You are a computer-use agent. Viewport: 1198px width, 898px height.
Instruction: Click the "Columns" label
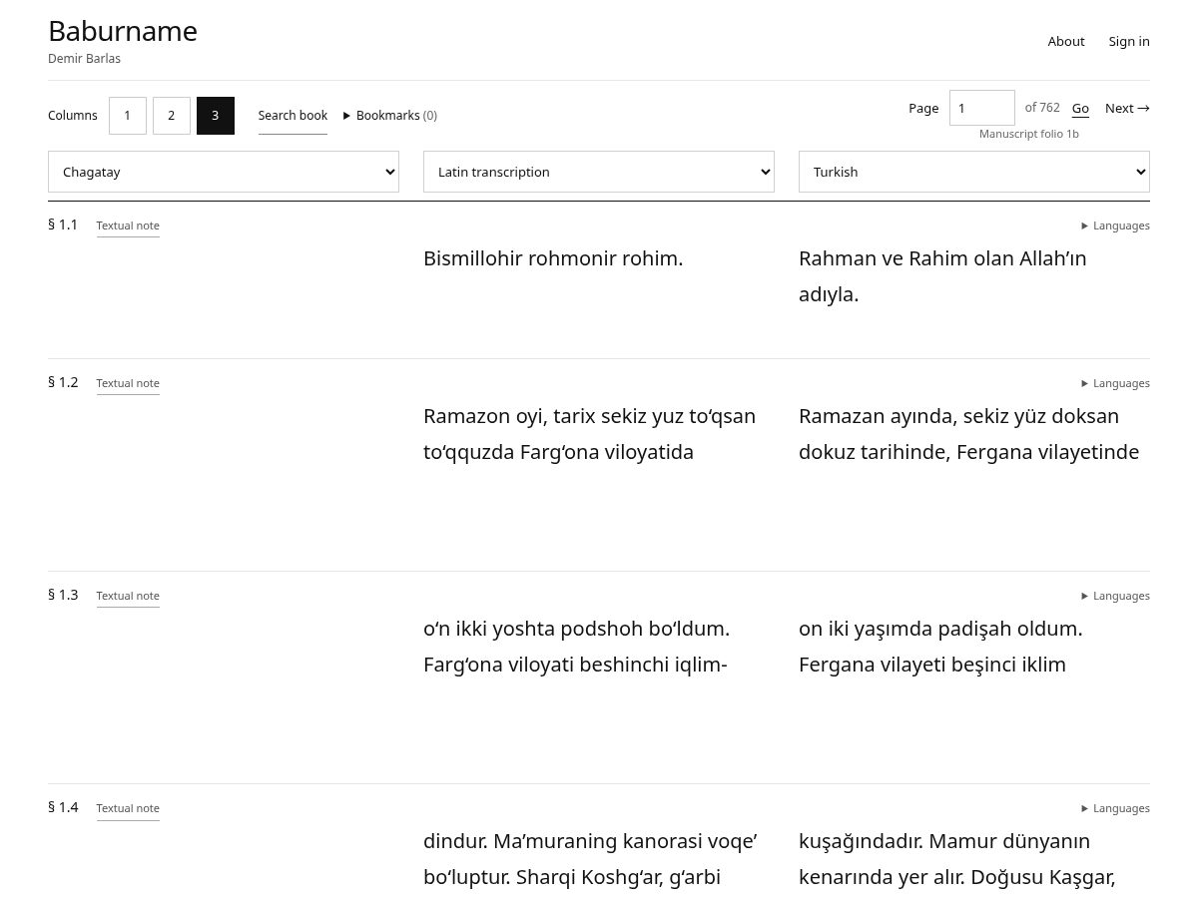coord(73,116)
